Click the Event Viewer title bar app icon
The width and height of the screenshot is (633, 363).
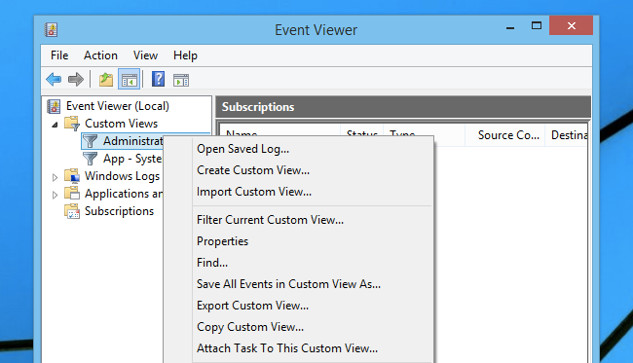pos(52,29)
